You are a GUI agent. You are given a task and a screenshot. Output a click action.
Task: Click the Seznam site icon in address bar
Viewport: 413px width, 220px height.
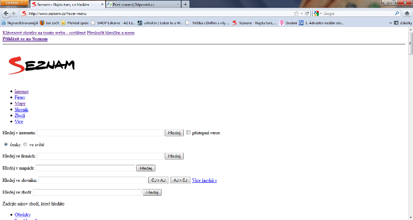pyautogui.click(x=24, y=13)
